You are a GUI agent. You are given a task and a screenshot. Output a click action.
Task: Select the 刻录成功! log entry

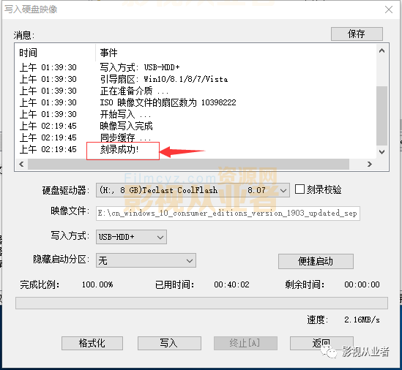click(119, 149)
